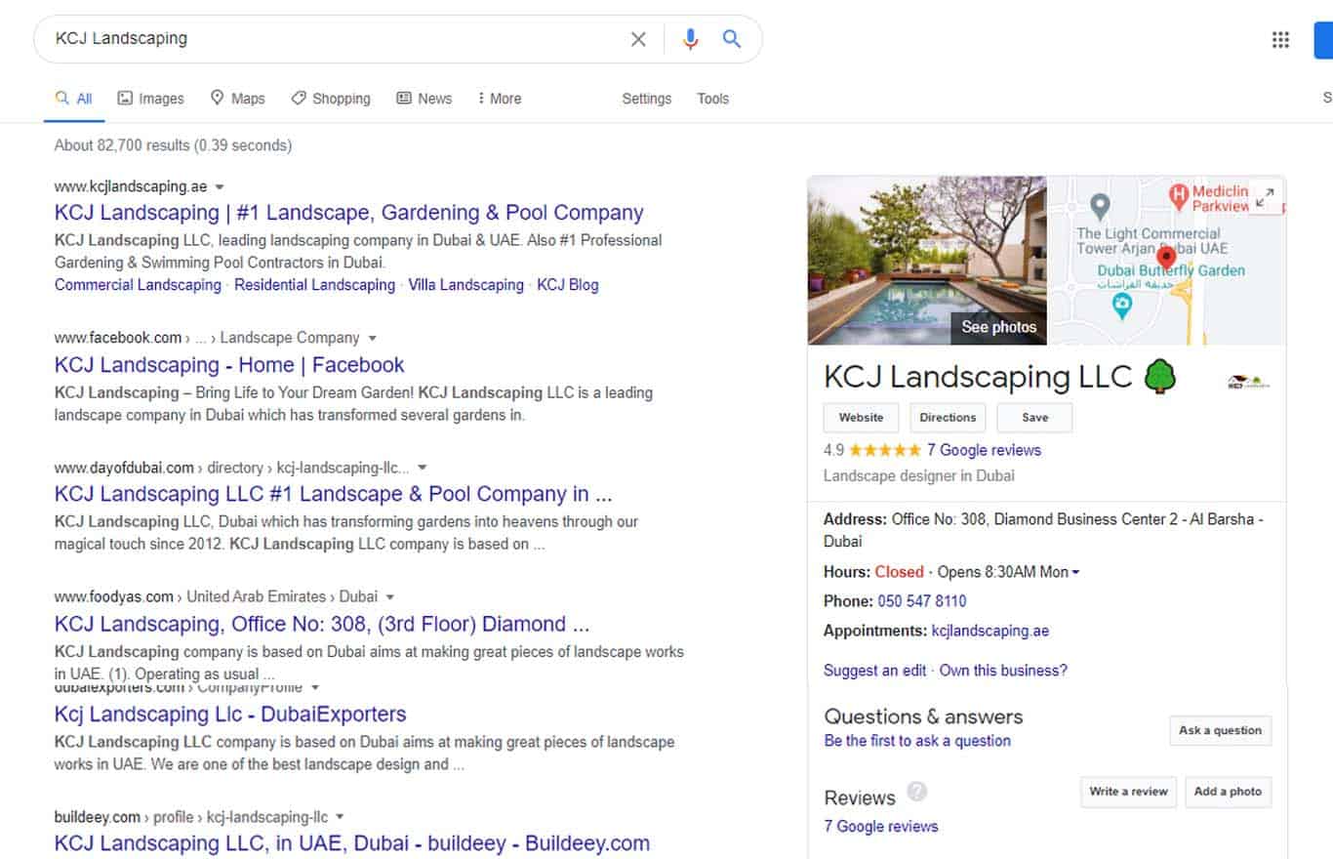The height and width of the screenshot is (859, 1333).
Task: Switch to the Maps tab
Action: pos(237,99)
